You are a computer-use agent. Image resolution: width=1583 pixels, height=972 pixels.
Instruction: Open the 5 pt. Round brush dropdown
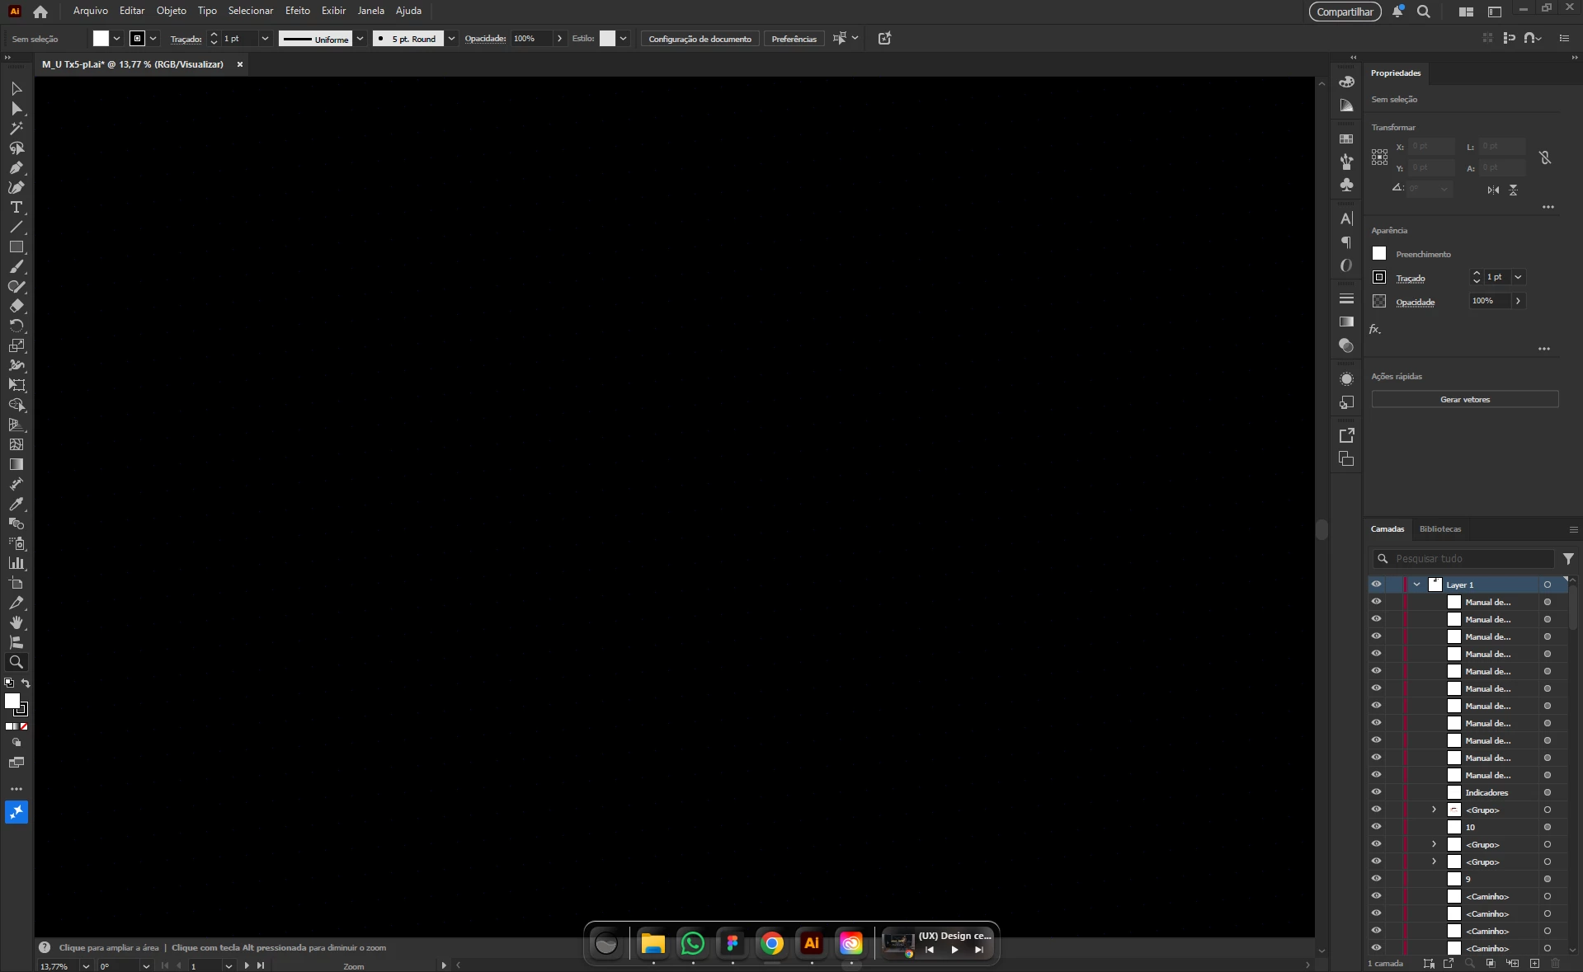point(451,39)
